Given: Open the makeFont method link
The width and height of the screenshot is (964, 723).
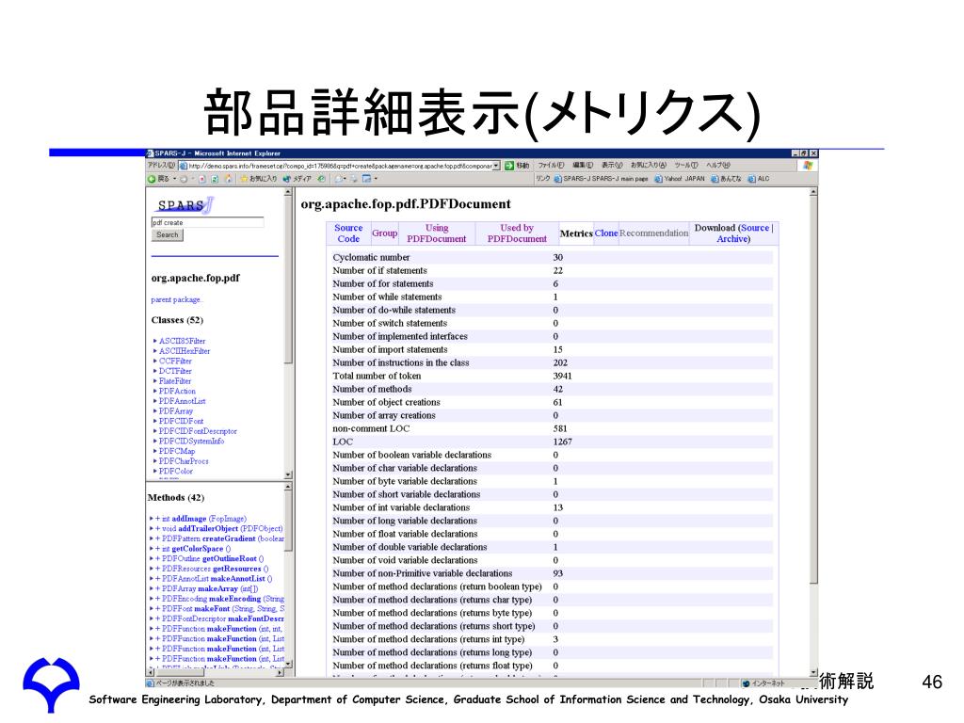Looking at the screenshot, I should (x=223, y=609).
